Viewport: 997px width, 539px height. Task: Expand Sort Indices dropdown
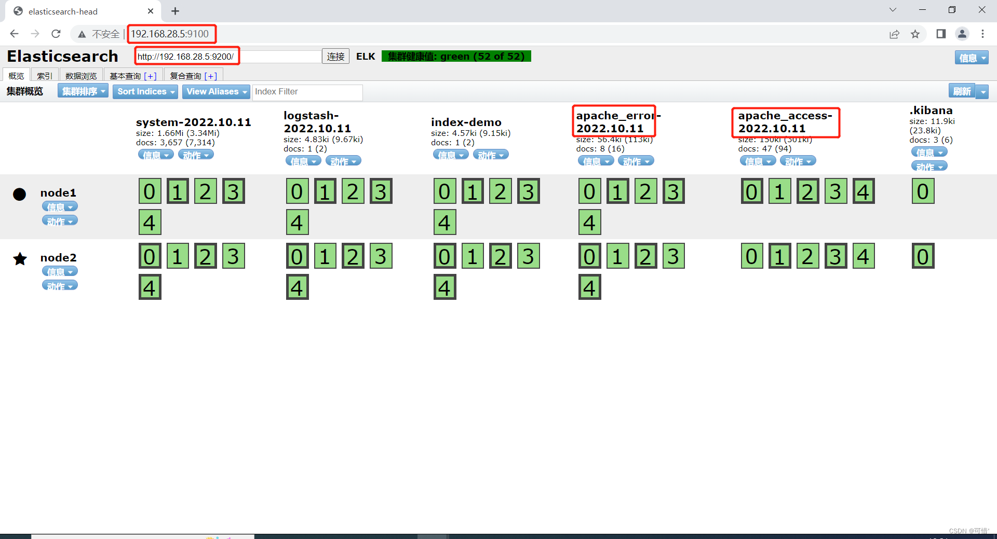(x=145, y=91)
